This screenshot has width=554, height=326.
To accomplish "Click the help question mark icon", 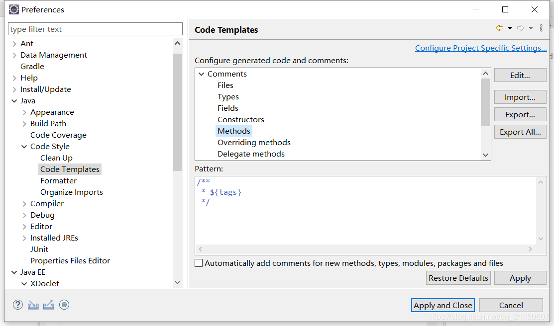I will (18, 305).
